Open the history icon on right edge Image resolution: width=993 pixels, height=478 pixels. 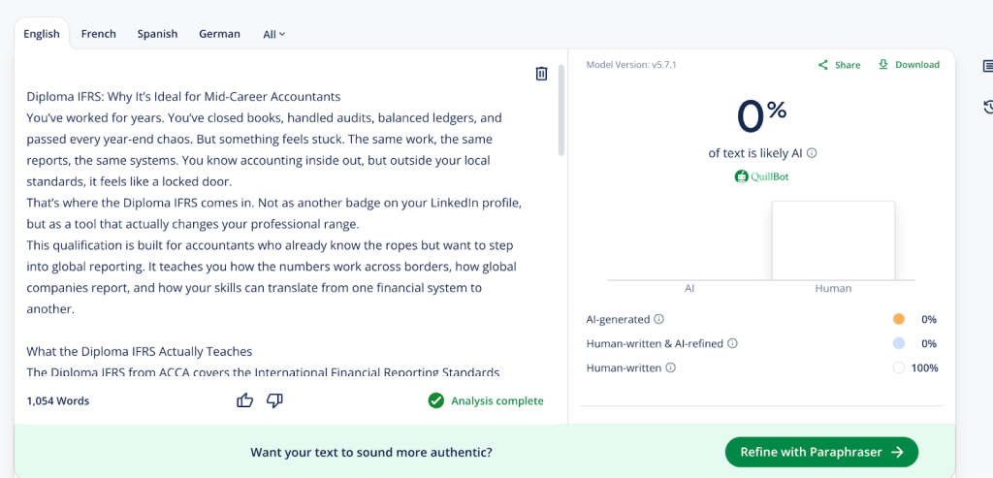[988, 107]
